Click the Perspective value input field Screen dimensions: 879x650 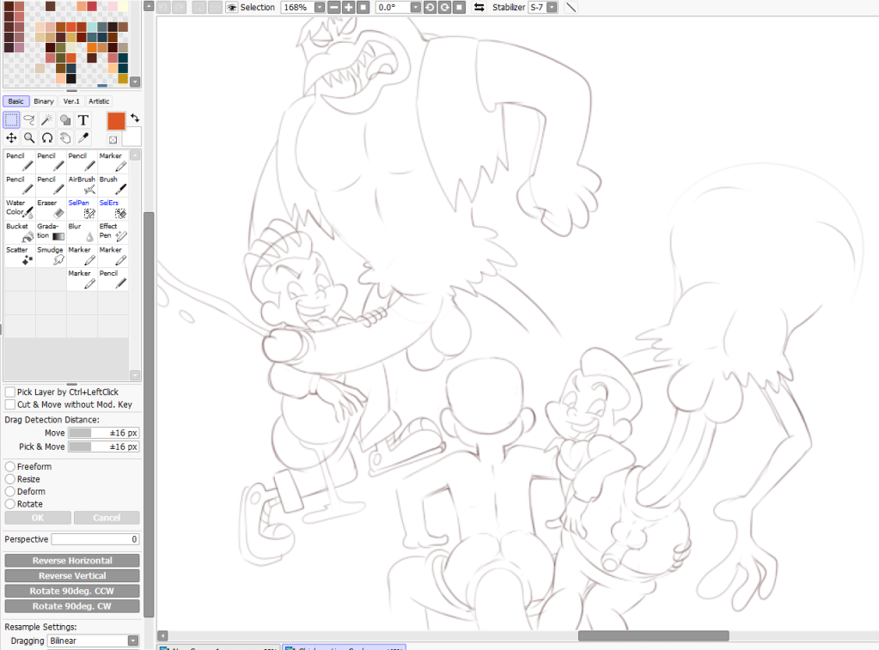tap(95, 539)
